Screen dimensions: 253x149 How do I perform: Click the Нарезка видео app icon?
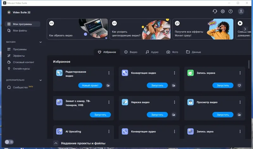(125, 102)
